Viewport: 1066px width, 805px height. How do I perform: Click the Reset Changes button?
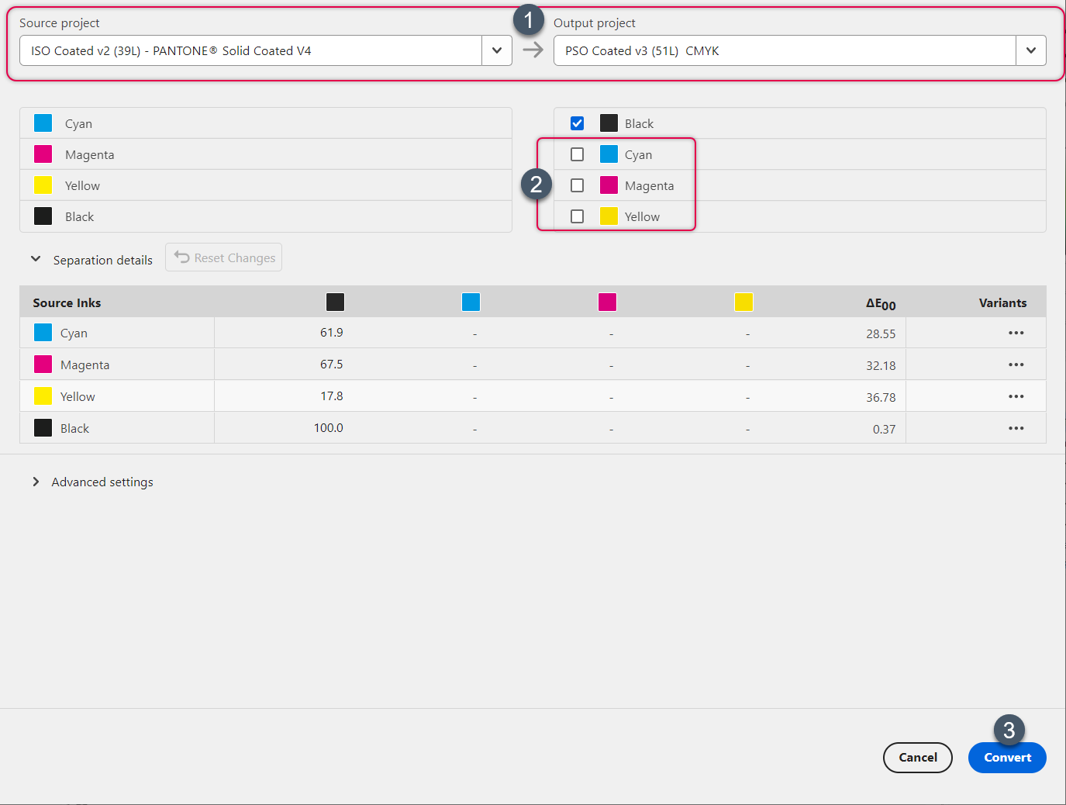click(x=224, y=257)
